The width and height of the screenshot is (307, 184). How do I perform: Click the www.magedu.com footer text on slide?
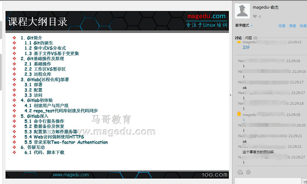(x=71, y=175)
